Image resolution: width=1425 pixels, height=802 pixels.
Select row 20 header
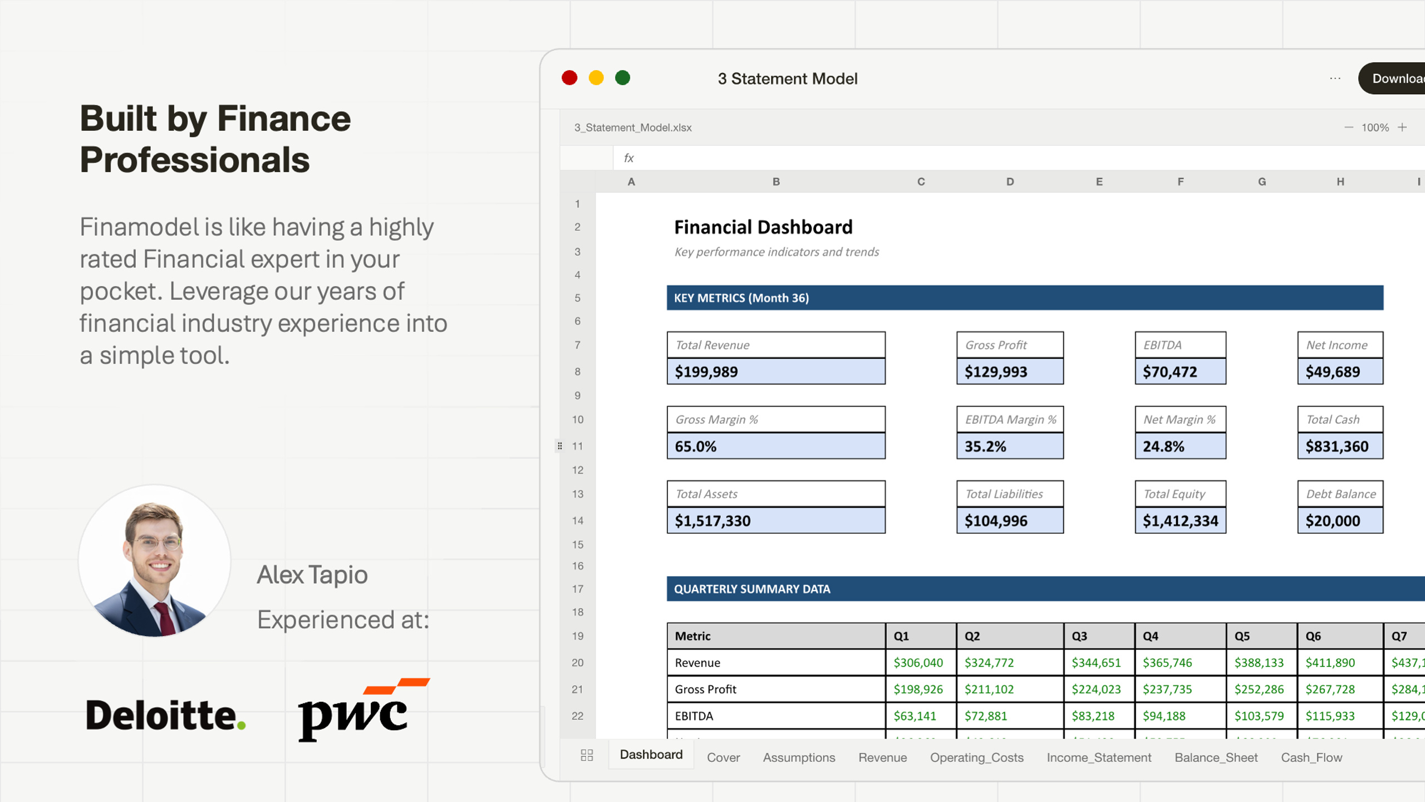[577, 663]
